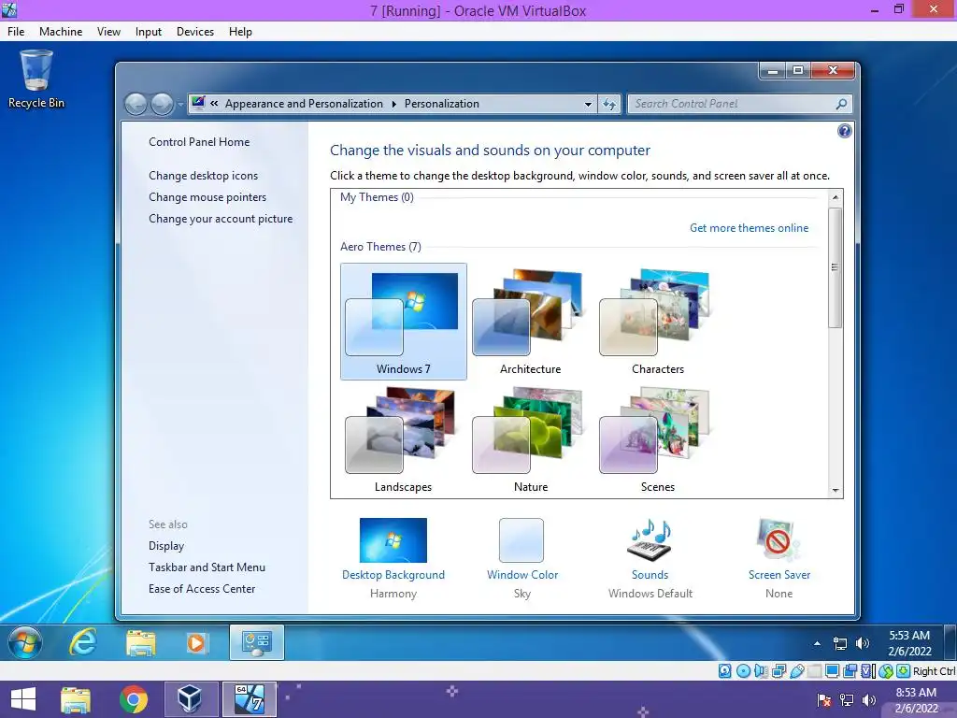Image resolution: width=957 pixels, height=718 pixels.
Task: Open Ease of Access Center link
Action: (202, 589)
